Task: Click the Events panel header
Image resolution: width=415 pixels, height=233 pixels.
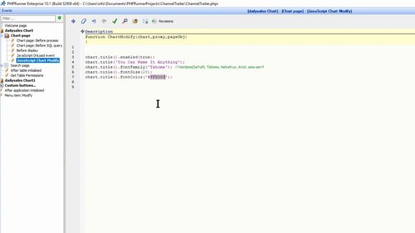Action: (7, 11)
